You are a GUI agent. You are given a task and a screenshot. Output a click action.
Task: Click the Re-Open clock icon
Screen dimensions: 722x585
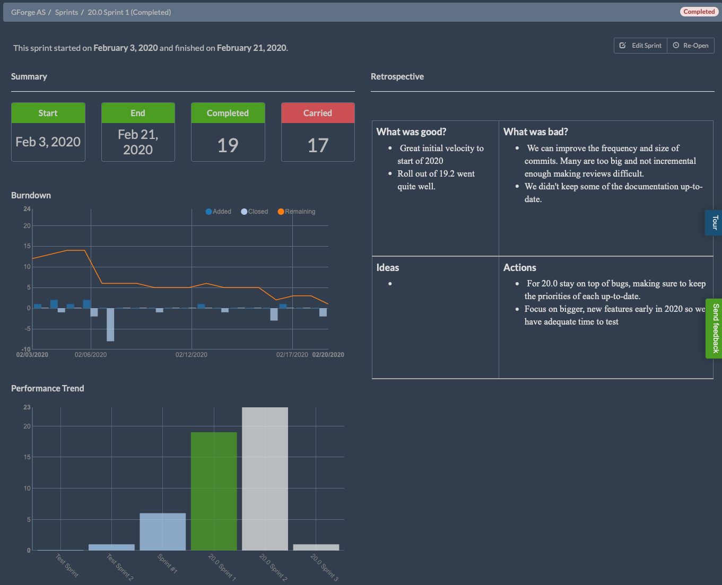click(676, 46)
